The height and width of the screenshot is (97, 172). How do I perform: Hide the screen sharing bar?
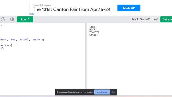[x=113, y=92]
